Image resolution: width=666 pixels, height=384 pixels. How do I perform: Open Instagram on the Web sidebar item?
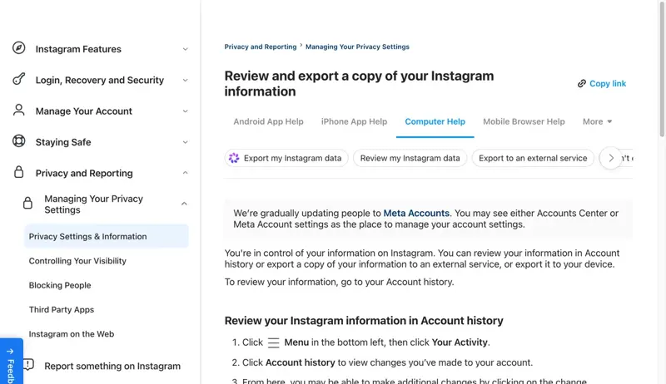(x=72, y=334)
